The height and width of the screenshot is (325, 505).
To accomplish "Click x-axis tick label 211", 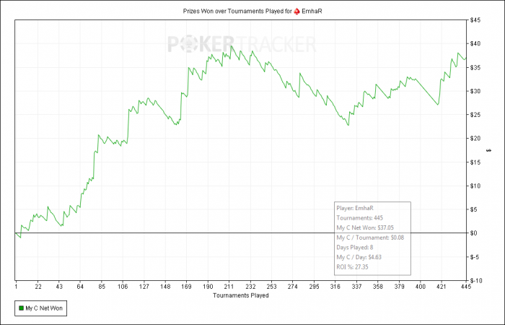I will 229,287.
